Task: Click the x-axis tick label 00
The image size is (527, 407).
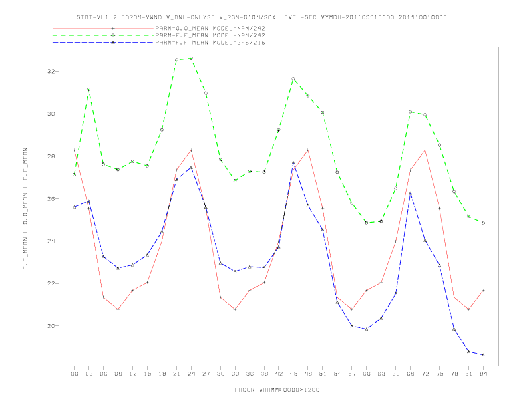Action: click(75, 374)
